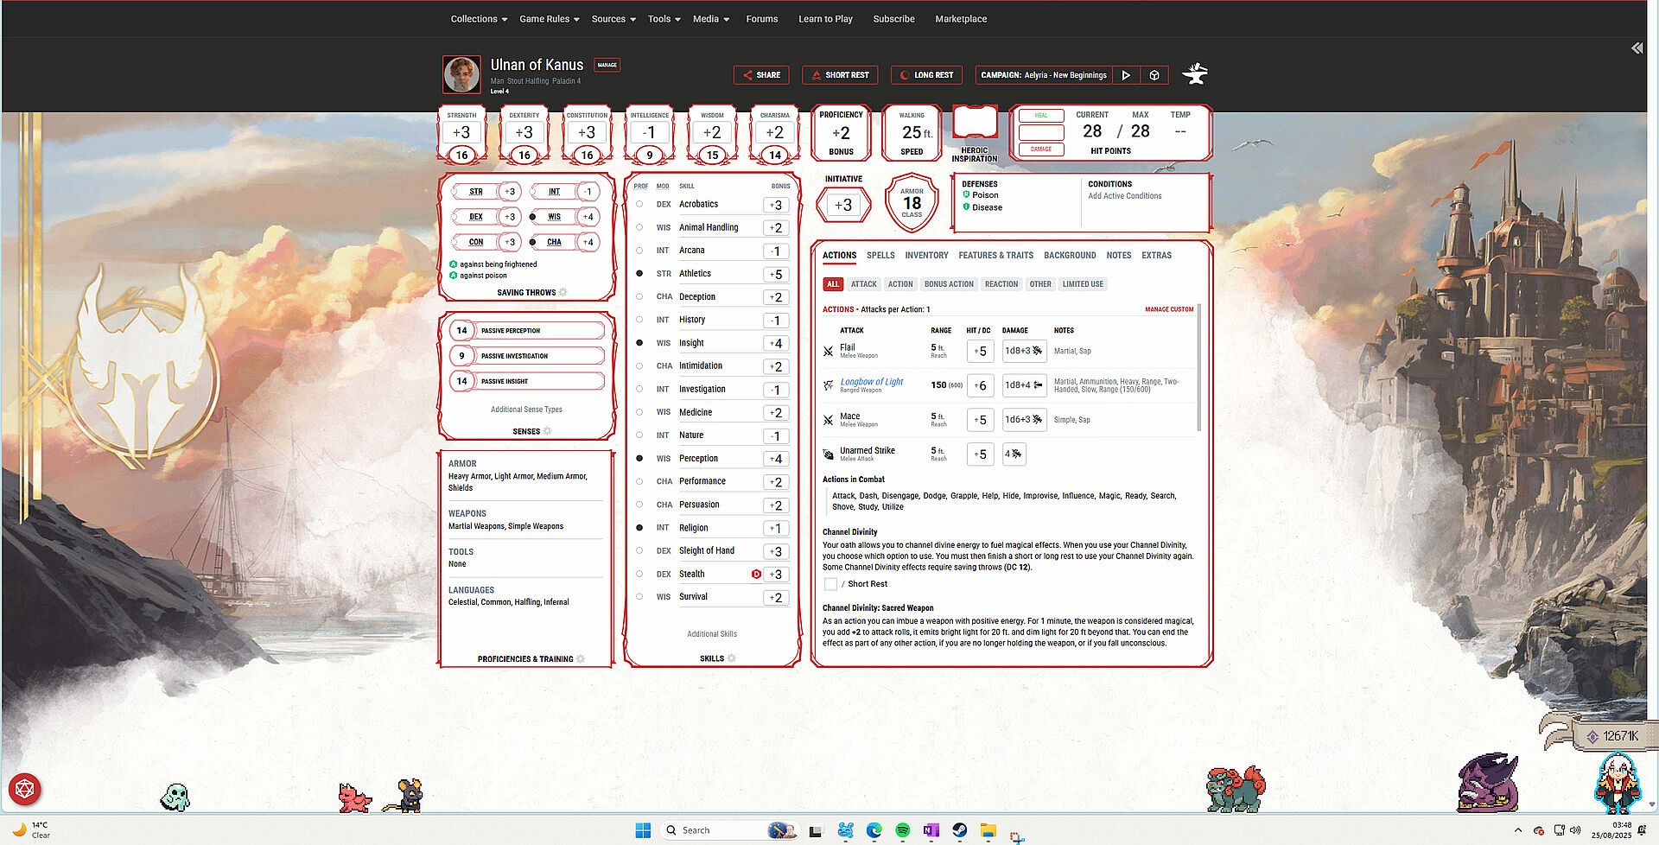
Task: Click the volume tray icon
Action: (x=1575, y=830)
